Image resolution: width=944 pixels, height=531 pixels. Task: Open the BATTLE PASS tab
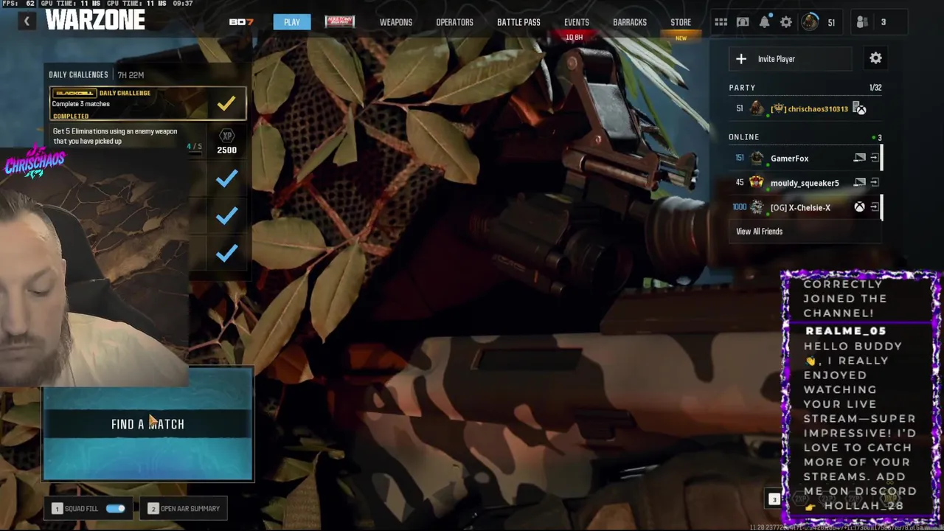(x=518, y=22)
